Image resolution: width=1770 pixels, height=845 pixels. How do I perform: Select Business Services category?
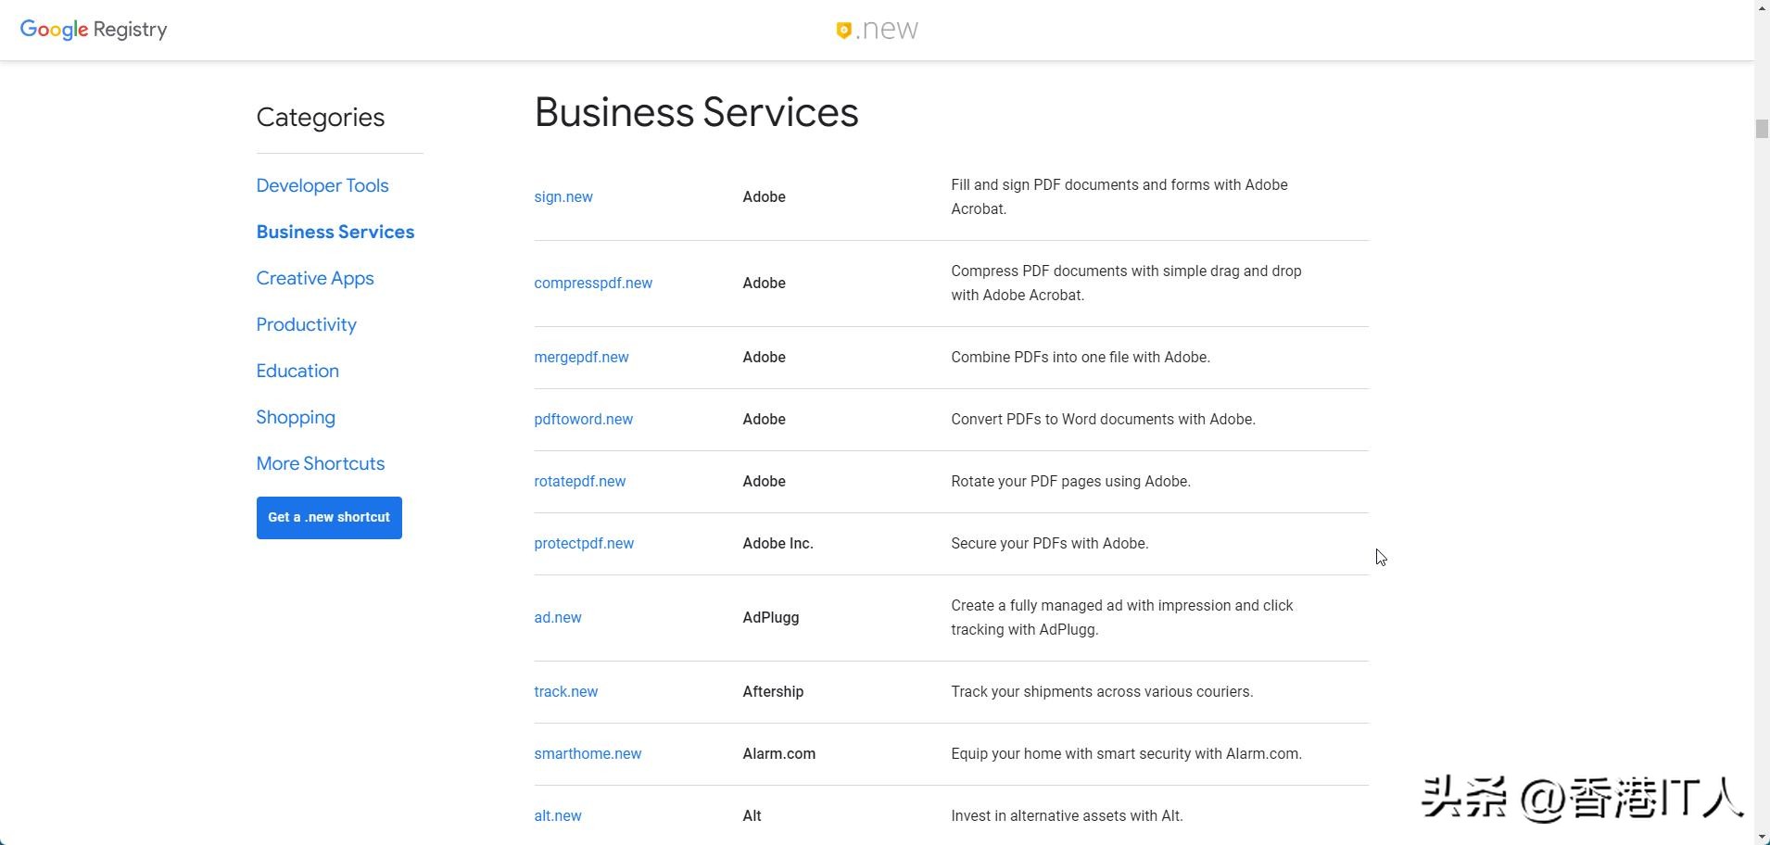pos(335,232)
